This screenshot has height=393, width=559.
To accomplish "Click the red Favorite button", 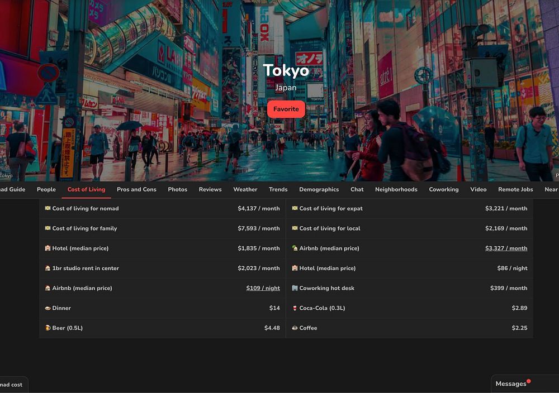I will click(x=286, y=109).
